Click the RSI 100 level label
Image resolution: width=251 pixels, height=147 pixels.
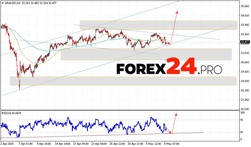(243, 113)
